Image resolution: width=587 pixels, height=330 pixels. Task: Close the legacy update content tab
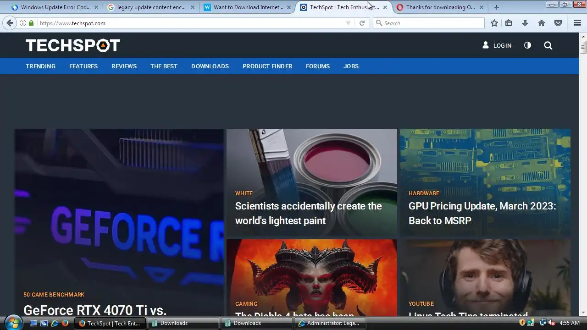click(193, 7)
